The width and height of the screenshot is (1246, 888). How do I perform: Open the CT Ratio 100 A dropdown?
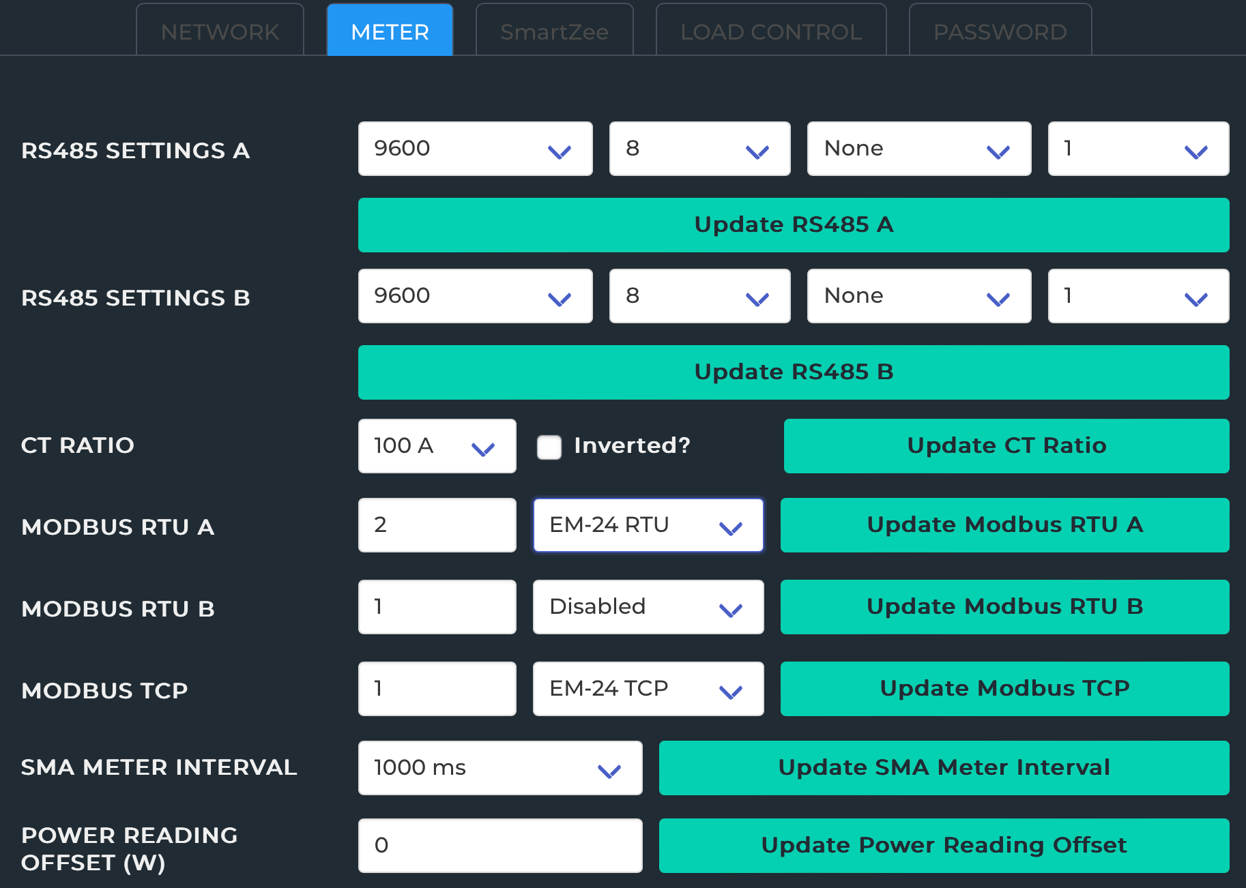coord(437,446)
